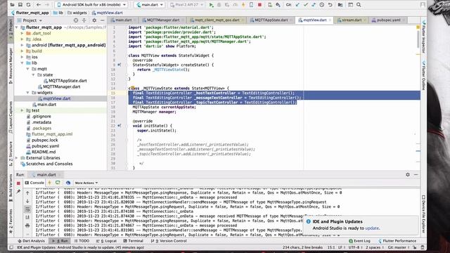Viewport: 450px width, 253px height.
Task: Switch to main.dart editor tab
Action: pos(123,20)
